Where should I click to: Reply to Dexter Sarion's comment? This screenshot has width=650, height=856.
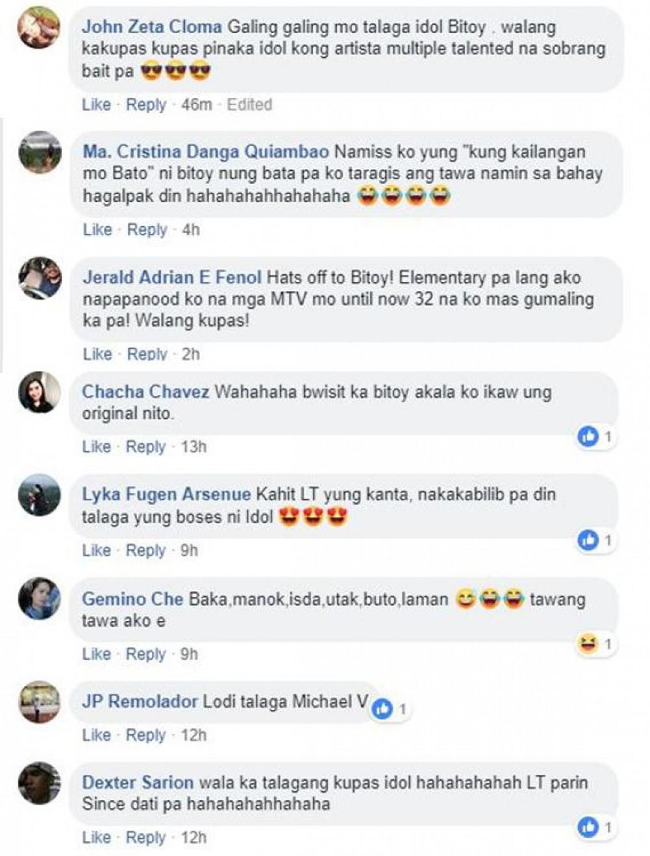145,838
